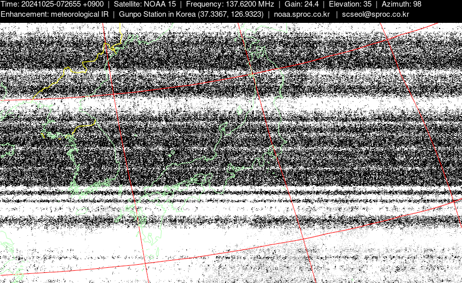Click the Satellite: NOAA 15 label

tap(144, 4)
